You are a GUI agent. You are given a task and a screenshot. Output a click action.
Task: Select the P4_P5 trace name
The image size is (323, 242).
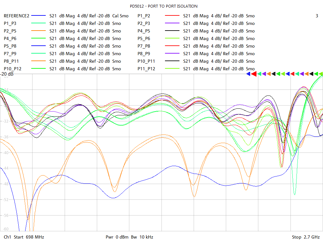(144, 31)
